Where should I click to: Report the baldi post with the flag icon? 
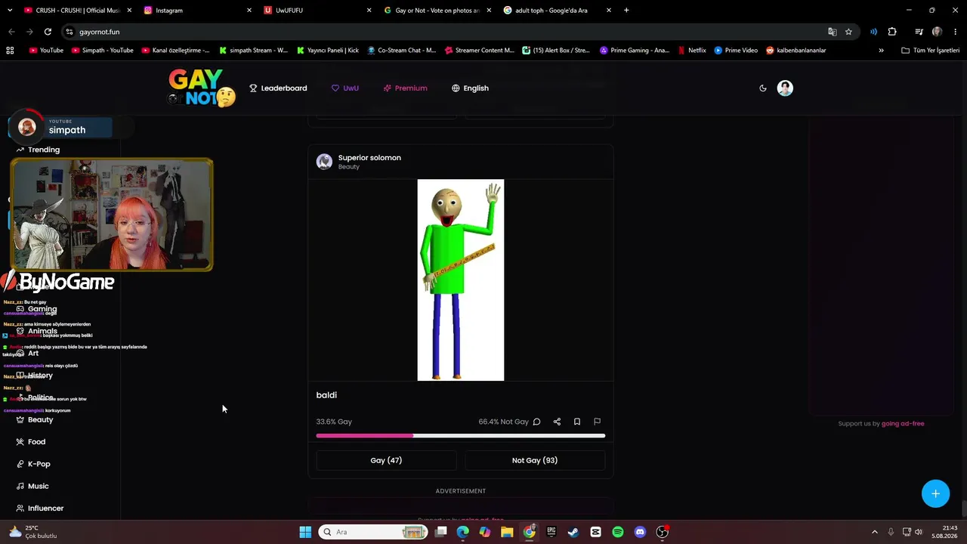point(597,422)
